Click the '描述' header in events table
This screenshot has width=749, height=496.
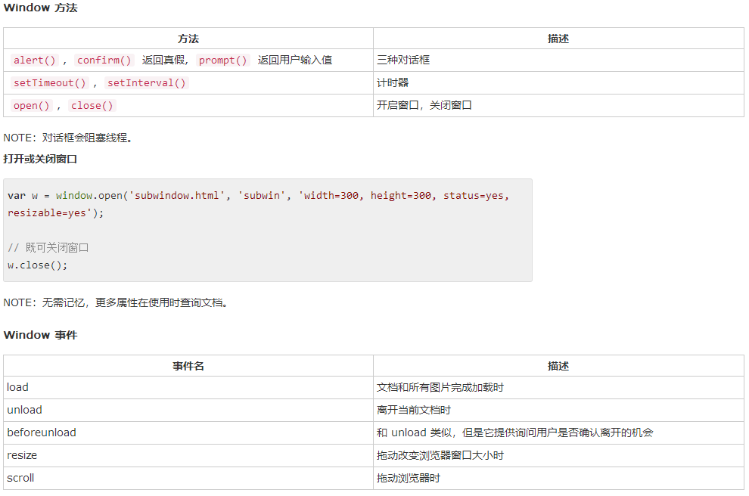(x=558, y=366)
